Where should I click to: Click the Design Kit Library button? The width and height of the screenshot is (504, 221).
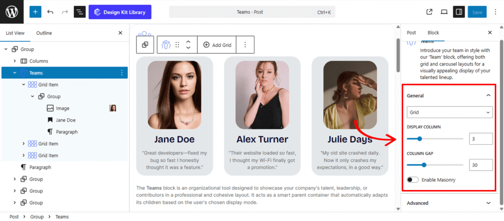(120, 12)
